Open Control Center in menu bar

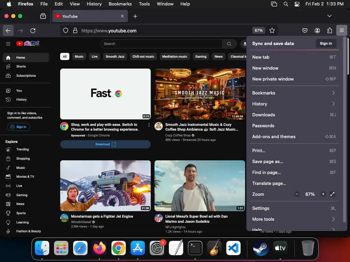coord(297,4)
